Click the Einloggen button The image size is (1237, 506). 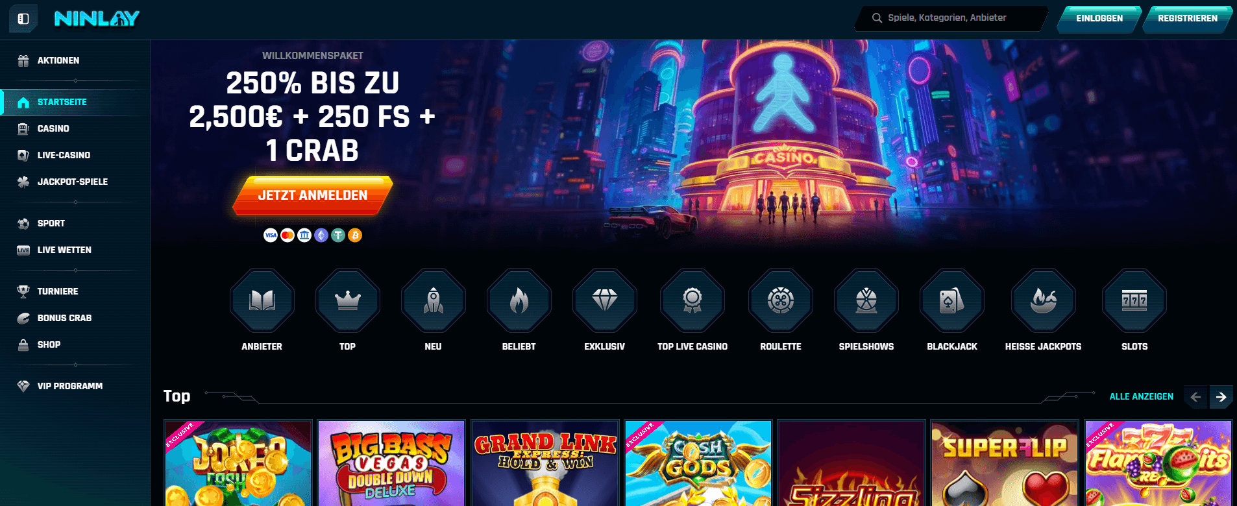pos(1099,19)
